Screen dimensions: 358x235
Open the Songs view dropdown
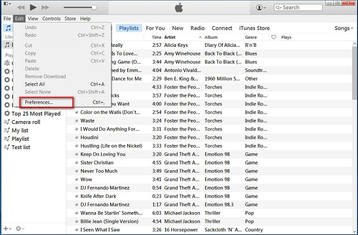tap(344, 28)
